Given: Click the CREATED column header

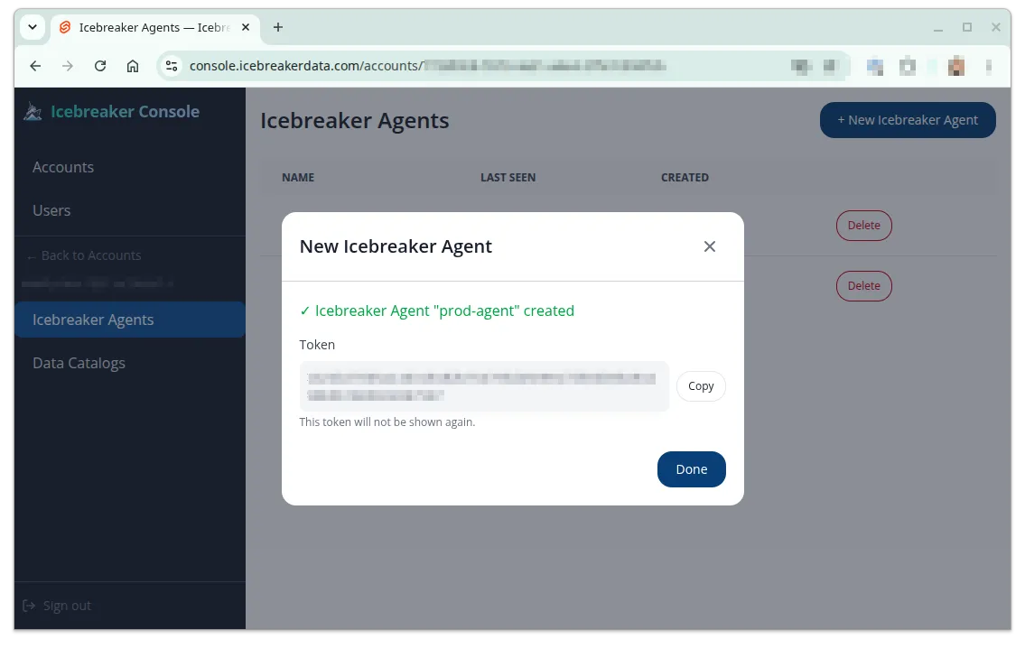Looking at the screenshot, I should [685, 178].
